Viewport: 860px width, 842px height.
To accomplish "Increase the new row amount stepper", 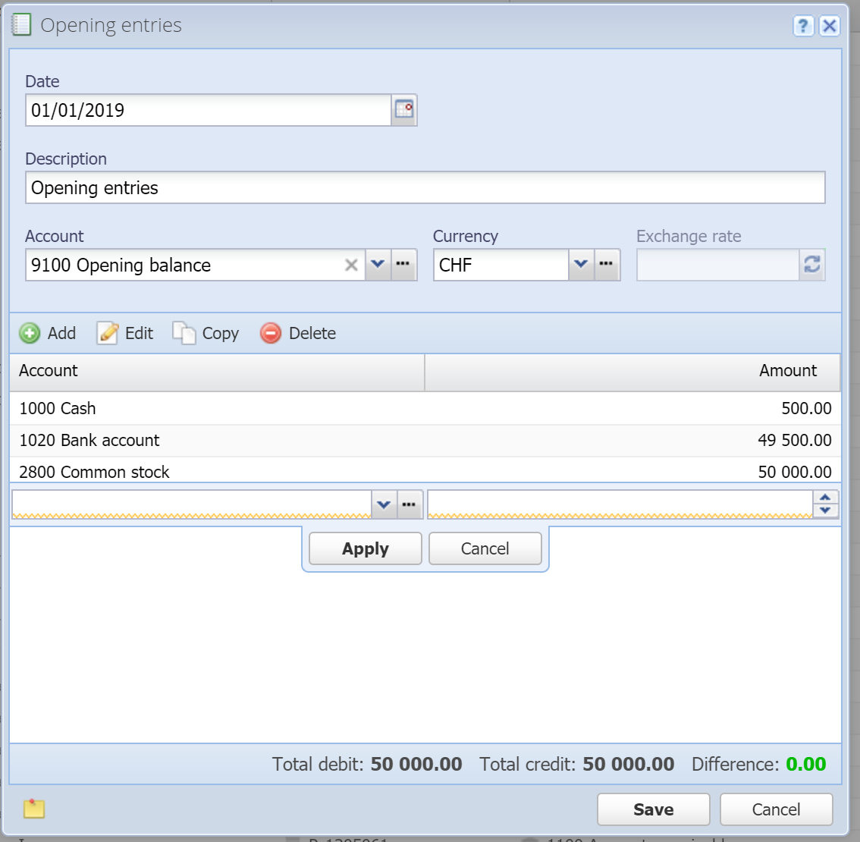I will [825, 498].
